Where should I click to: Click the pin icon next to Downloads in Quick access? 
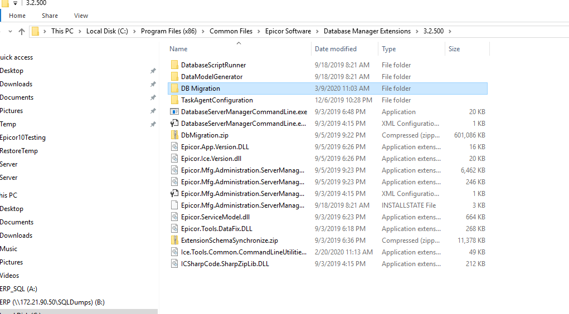[x=153, y=84]
